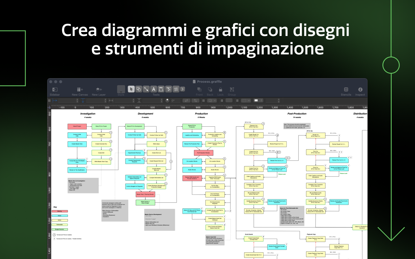The width and height of the screenshot is (415, 259).
Task: Click the Y position field
Action: pyautogui.click(x=95, y=100)
